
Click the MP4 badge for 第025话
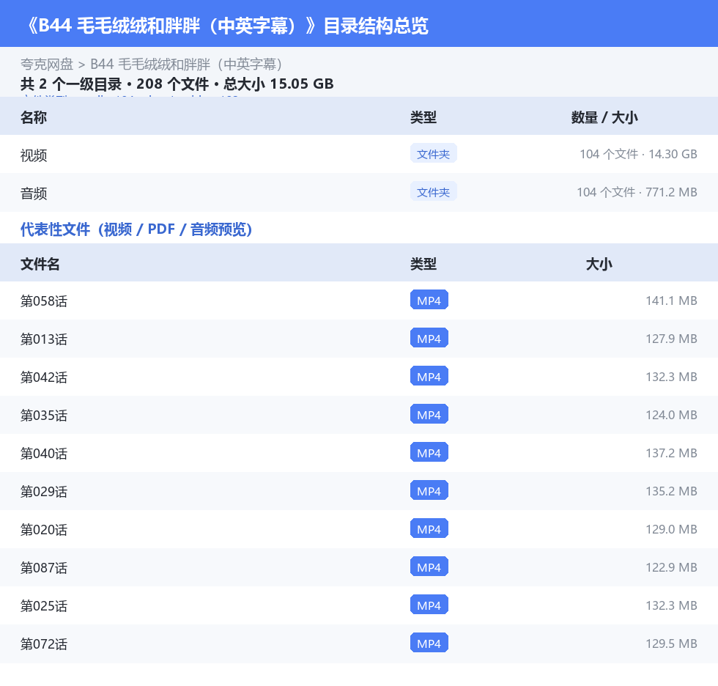click(x=429, y=605)
